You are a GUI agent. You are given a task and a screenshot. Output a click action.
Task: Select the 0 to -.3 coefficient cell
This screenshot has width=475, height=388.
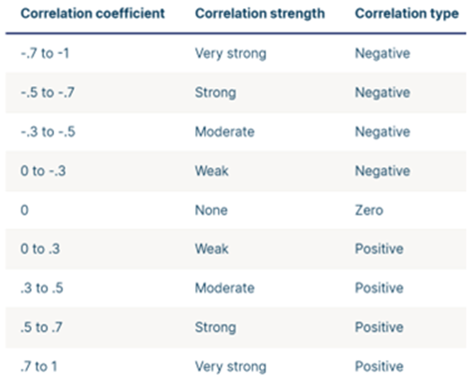(x=43, y=171)
